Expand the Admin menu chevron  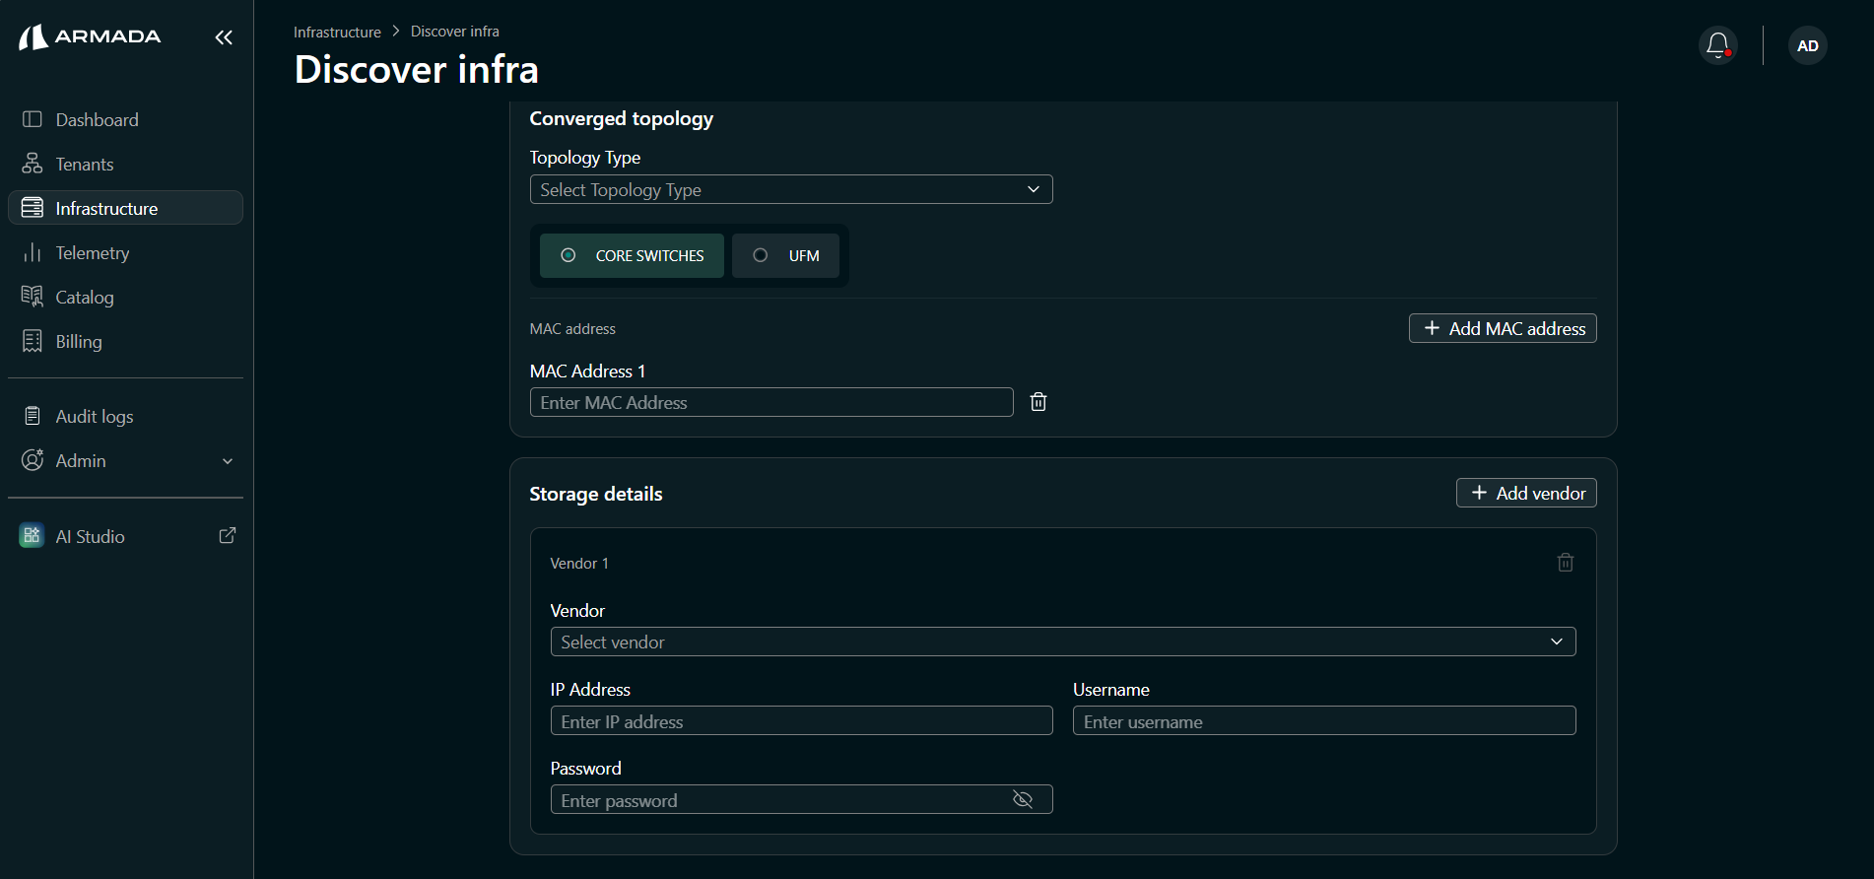(x=228, y=461)
